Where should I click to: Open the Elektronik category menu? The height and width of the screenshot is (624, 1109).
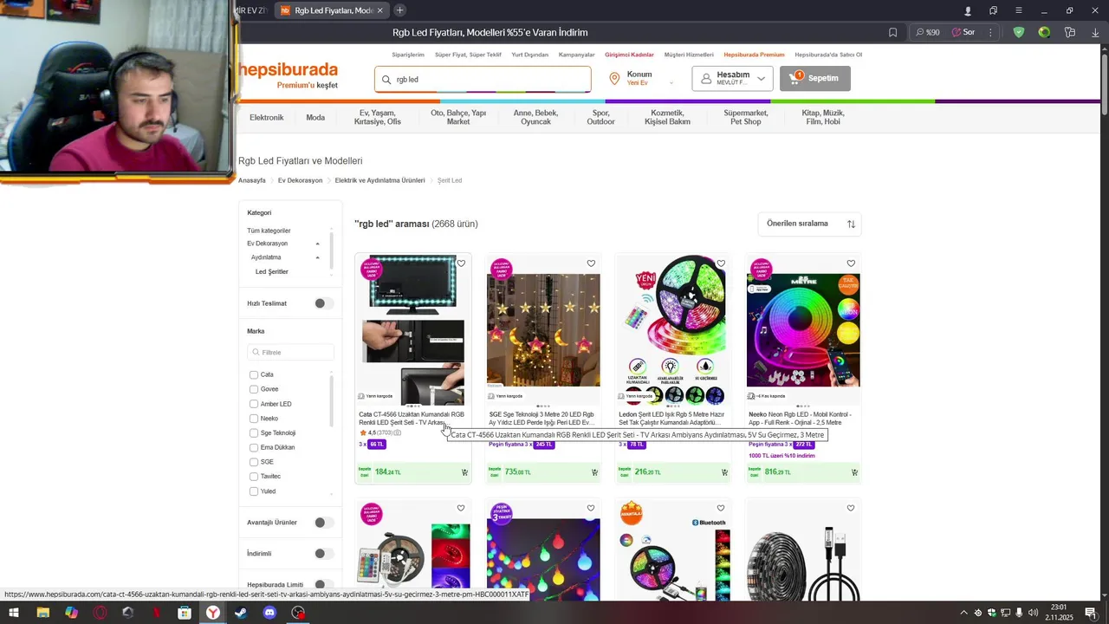pyautogui.click(x=266, y=117)
